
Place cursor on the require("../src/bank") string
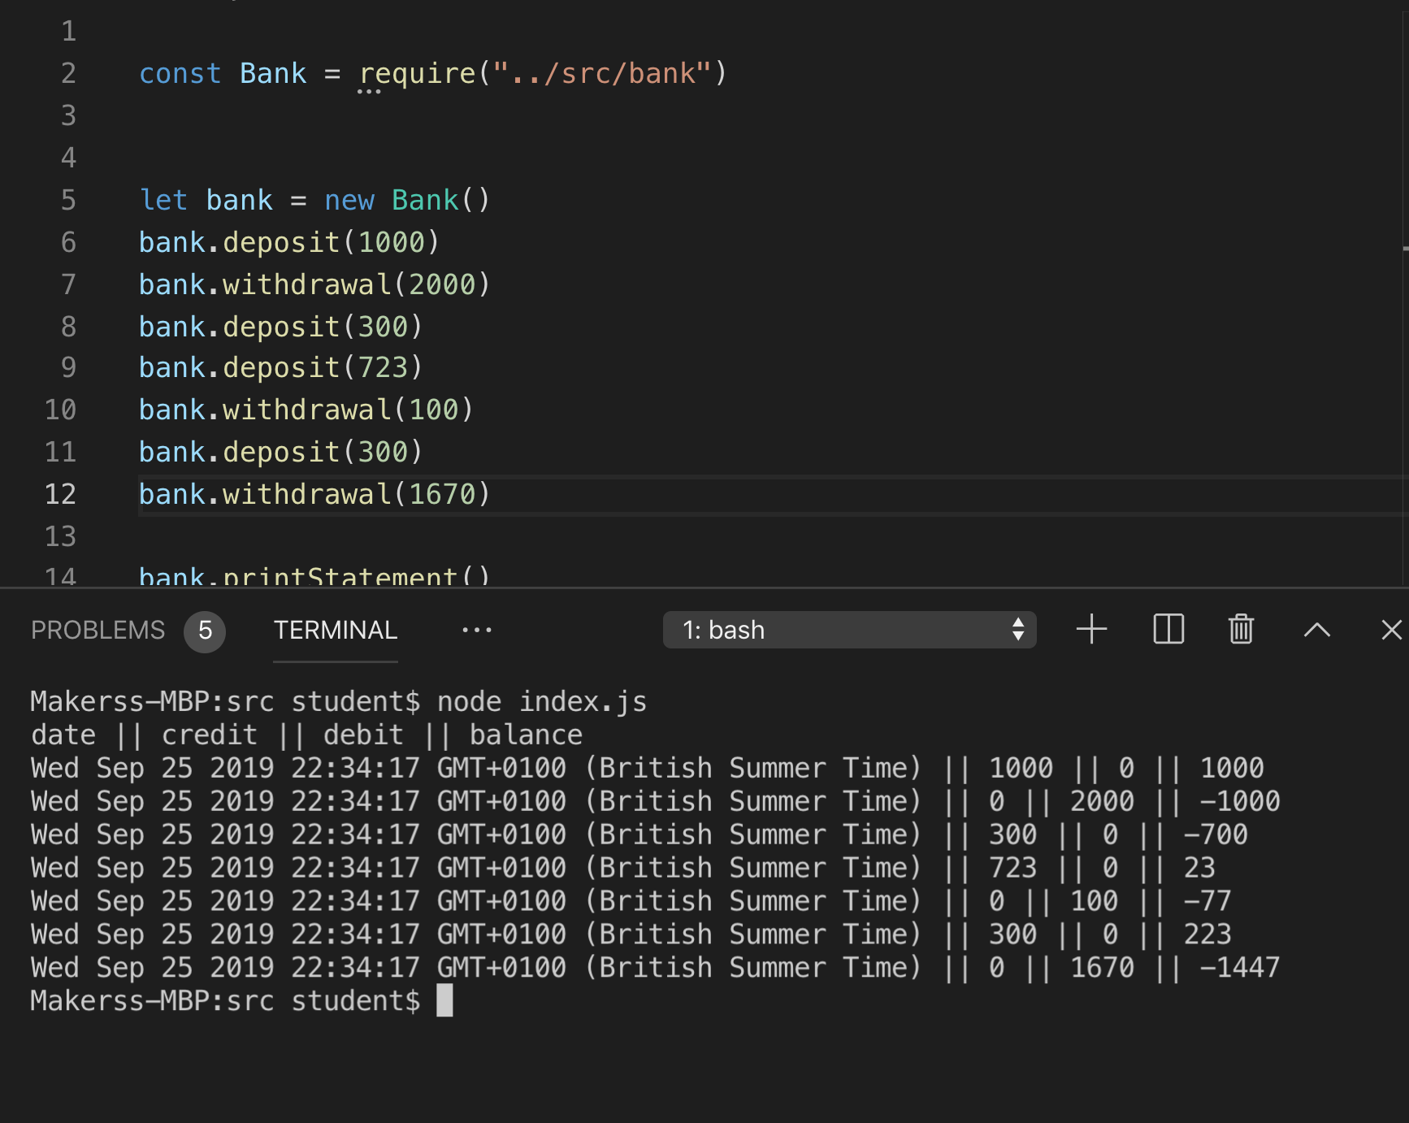tap(602, 73)
